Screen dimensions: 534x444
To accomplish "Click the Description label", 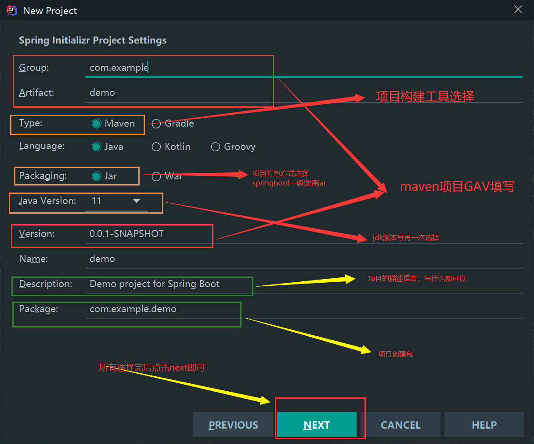I will 46,284.
